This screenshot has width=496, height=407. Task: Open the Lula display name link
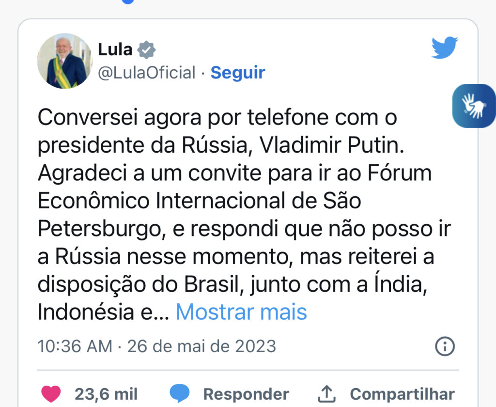pos(115,49)
